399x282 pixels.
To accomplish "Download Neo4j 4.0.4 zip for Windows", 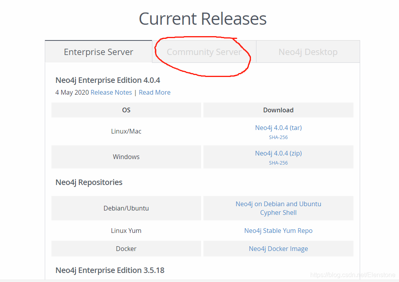I will click(x=278, y=153).
